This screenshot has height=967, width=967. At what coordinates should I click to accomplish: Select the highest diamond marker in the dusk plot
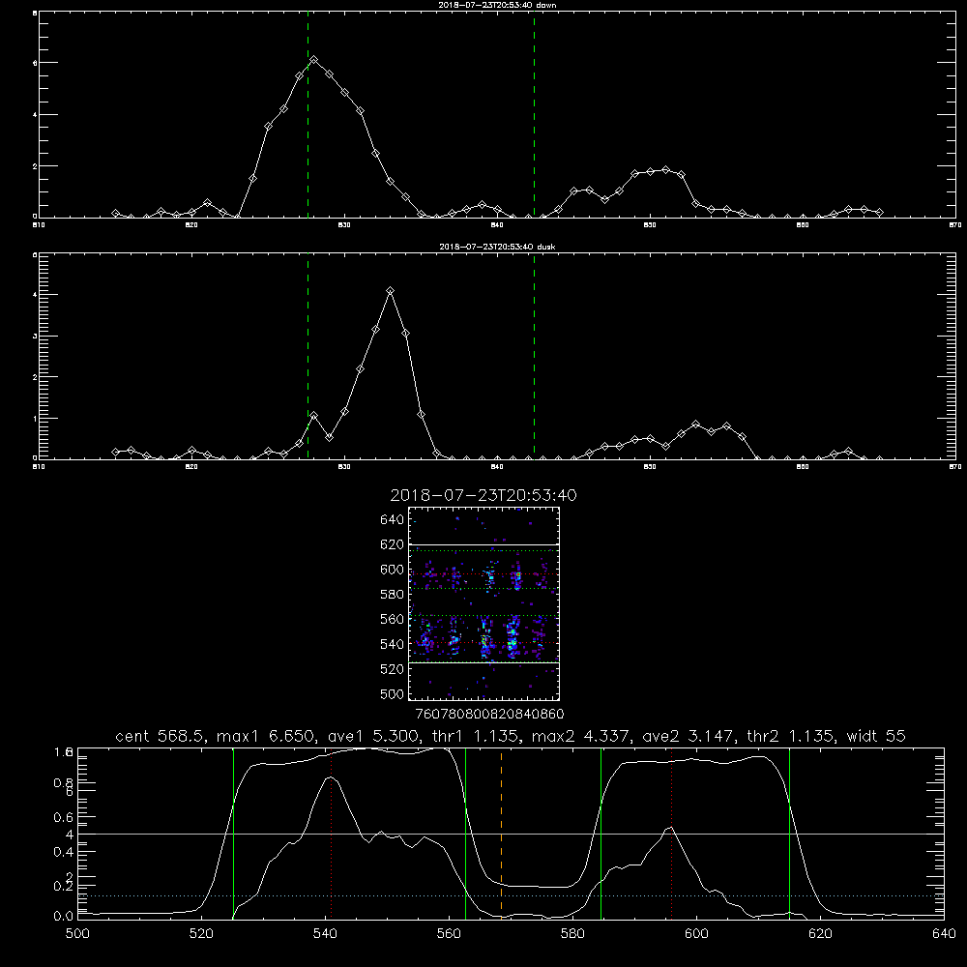(390, 290)
